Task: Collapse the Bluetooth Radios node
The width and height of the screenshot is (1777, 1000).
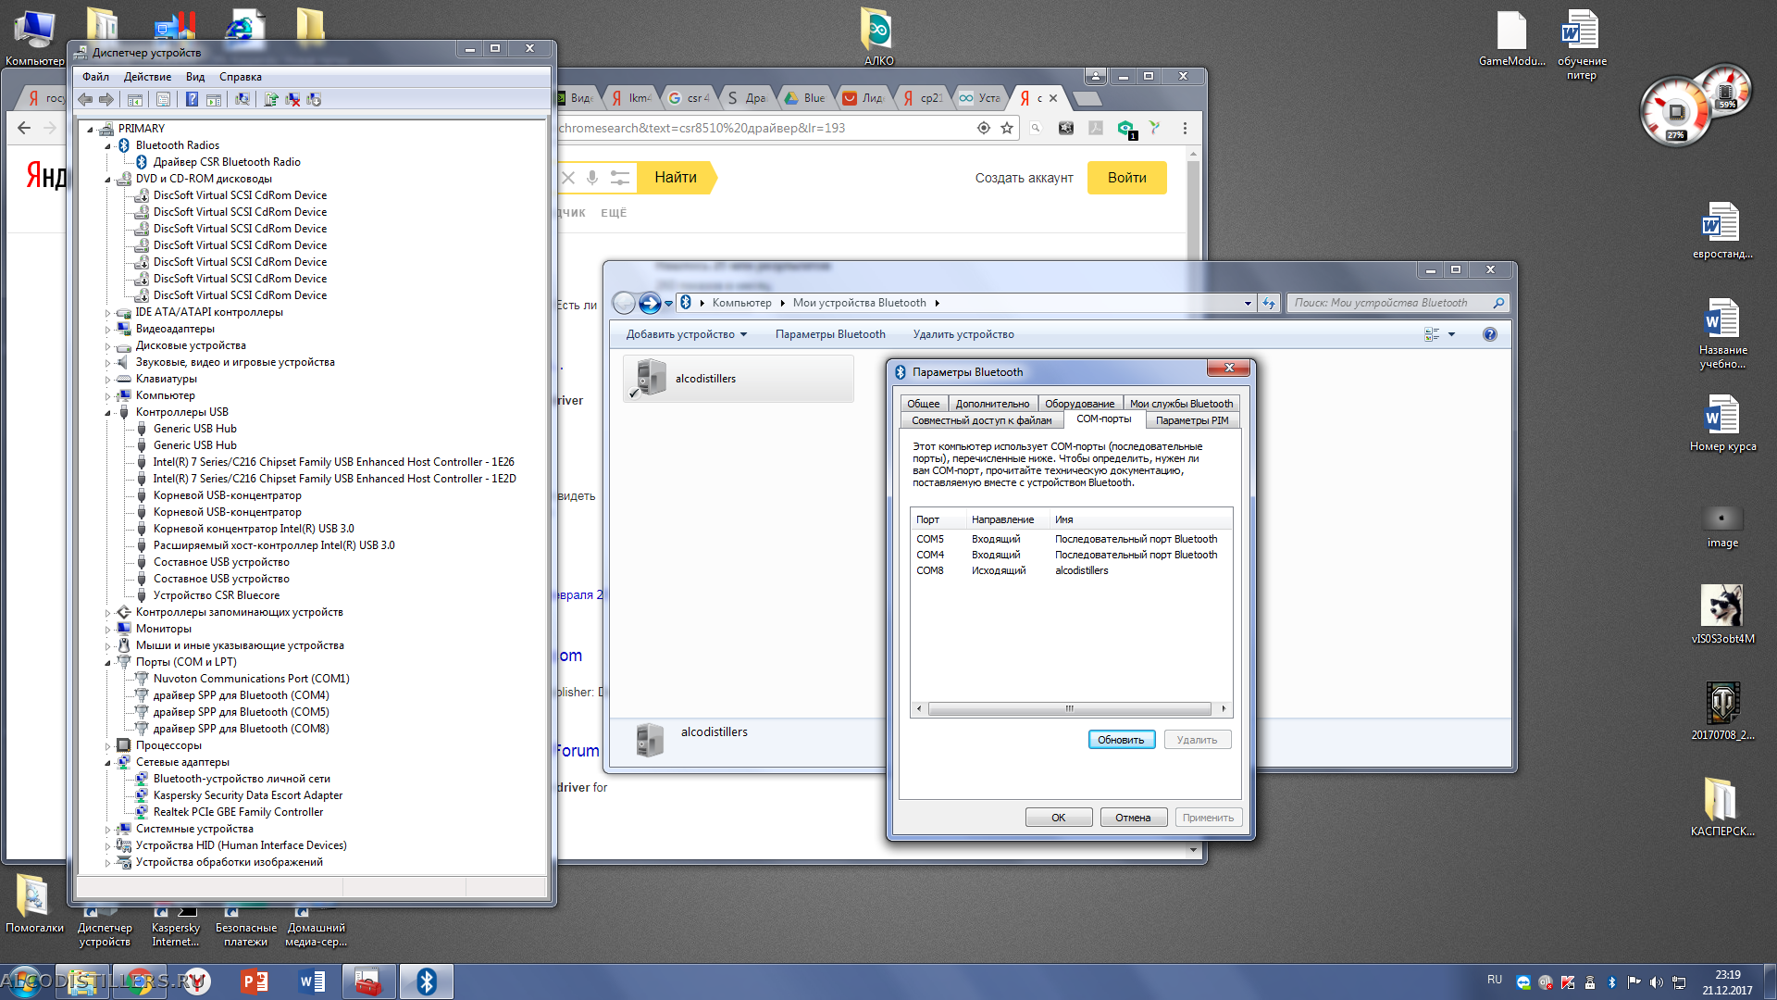Action: 107,145
